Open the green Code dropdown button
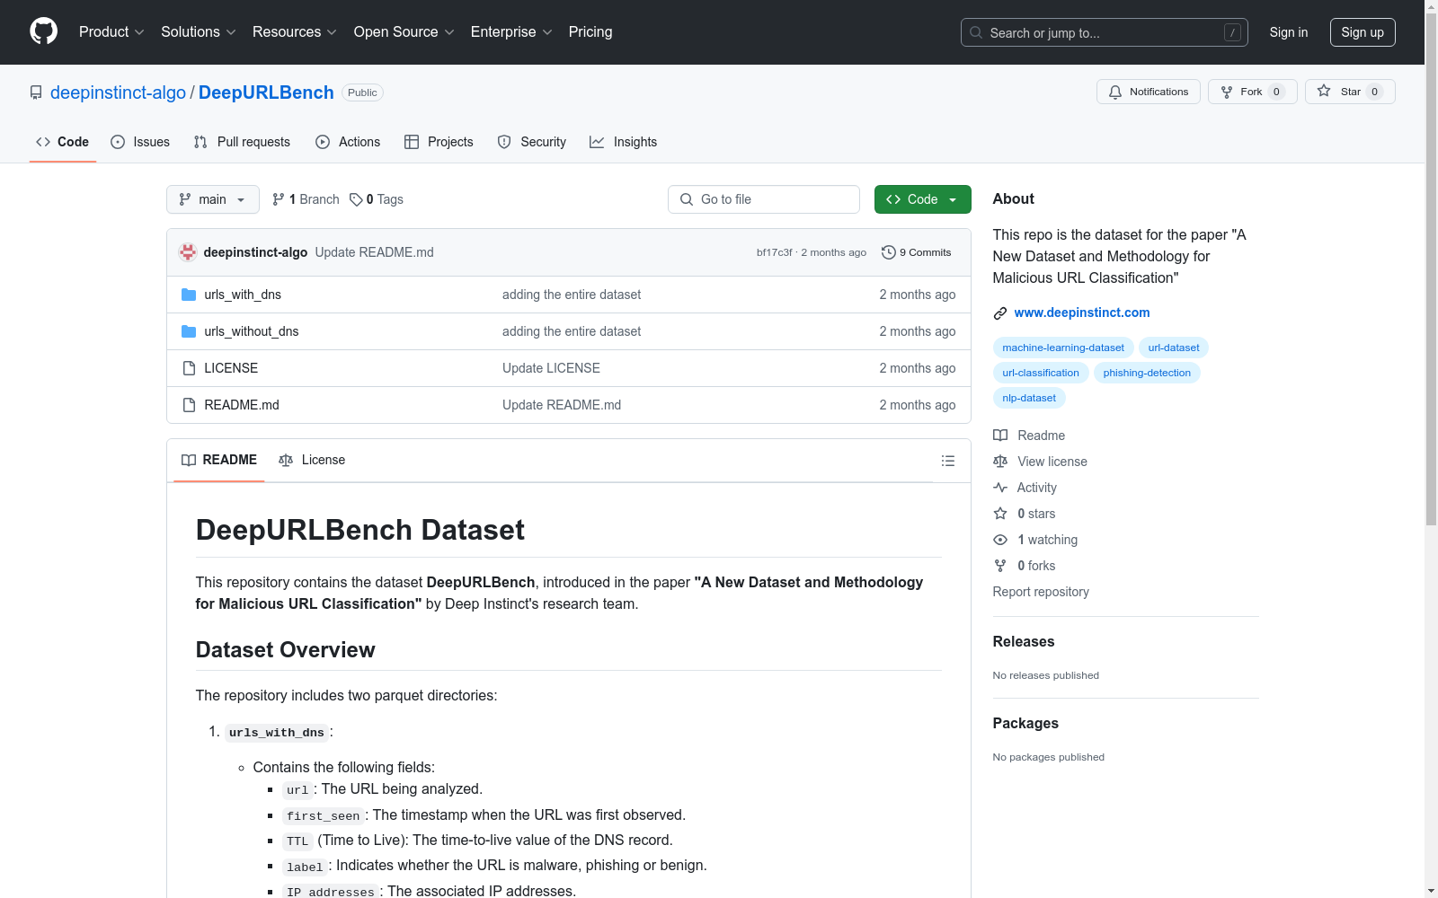Viewport: 1438px width, 898px height. [923, 199]
